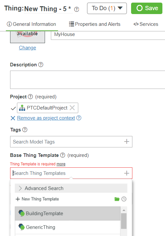
Task: Open the Services tab
Action: [146, 24]
